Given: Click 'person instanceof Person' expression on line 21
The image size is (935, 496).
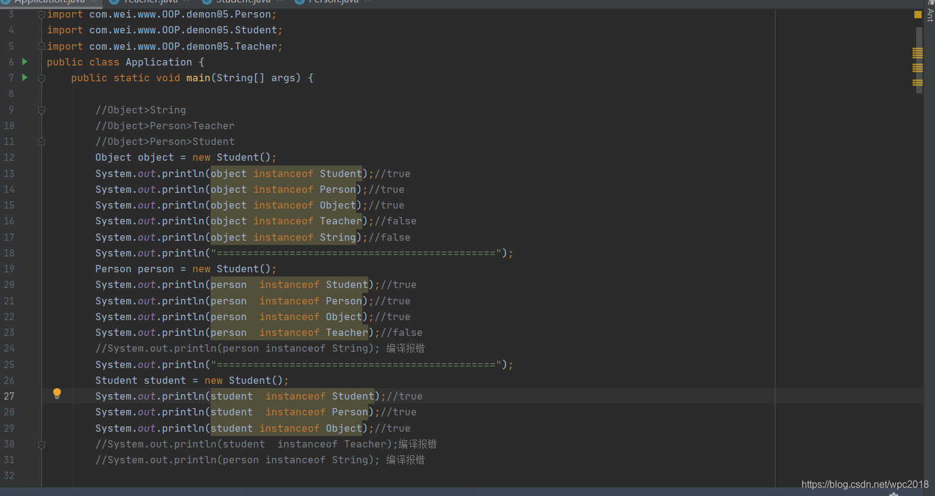Looking at the screenshot, I should [286, 301].
